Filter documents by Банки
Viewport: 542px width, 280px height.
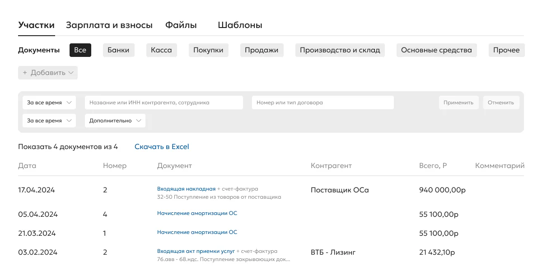point(118,50)
